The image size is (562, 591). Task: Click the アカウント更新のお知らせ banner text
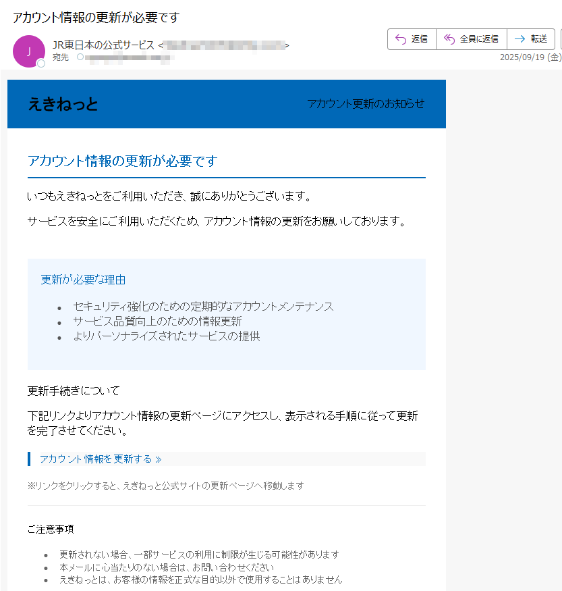pyautogui.click(x=366, y=103)
